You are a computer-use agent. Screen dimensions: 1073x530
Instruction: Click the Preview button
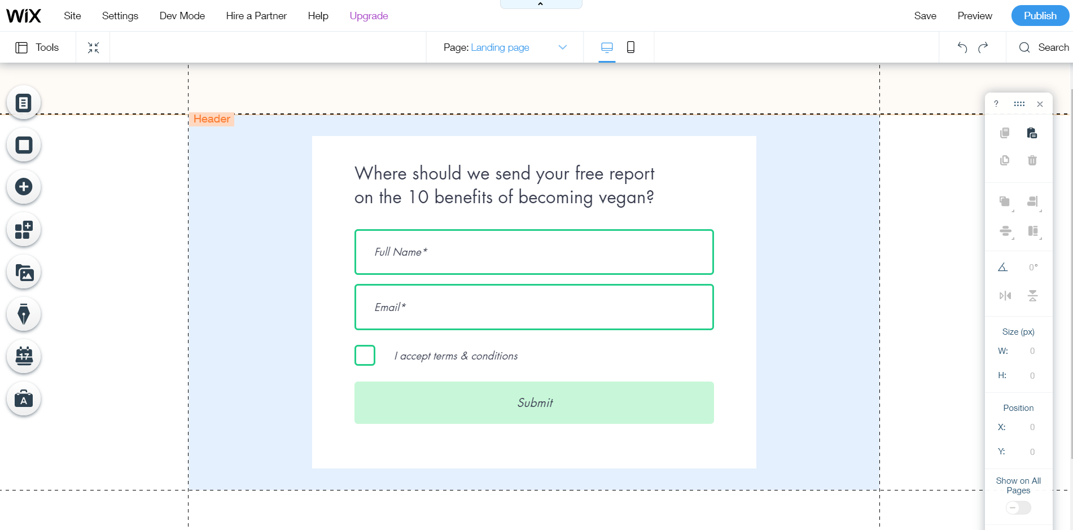(x=975, y=16)
